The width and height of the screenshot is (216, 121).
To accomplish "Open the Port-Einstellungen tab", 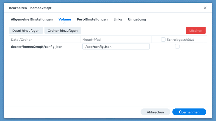I will point(92,19).
